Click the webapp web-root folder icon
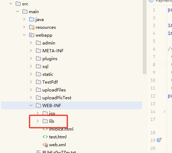 (x=32, y=35)
